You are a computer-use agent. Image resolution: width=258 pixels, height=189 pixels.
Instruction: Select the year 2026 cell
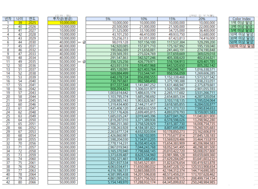[x=32, y=27]
